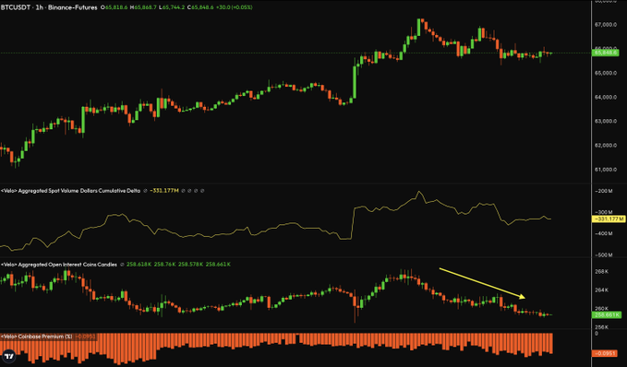627x367 pixels.
Task: Click the close value C65,848.6
Action: point(200,7)
